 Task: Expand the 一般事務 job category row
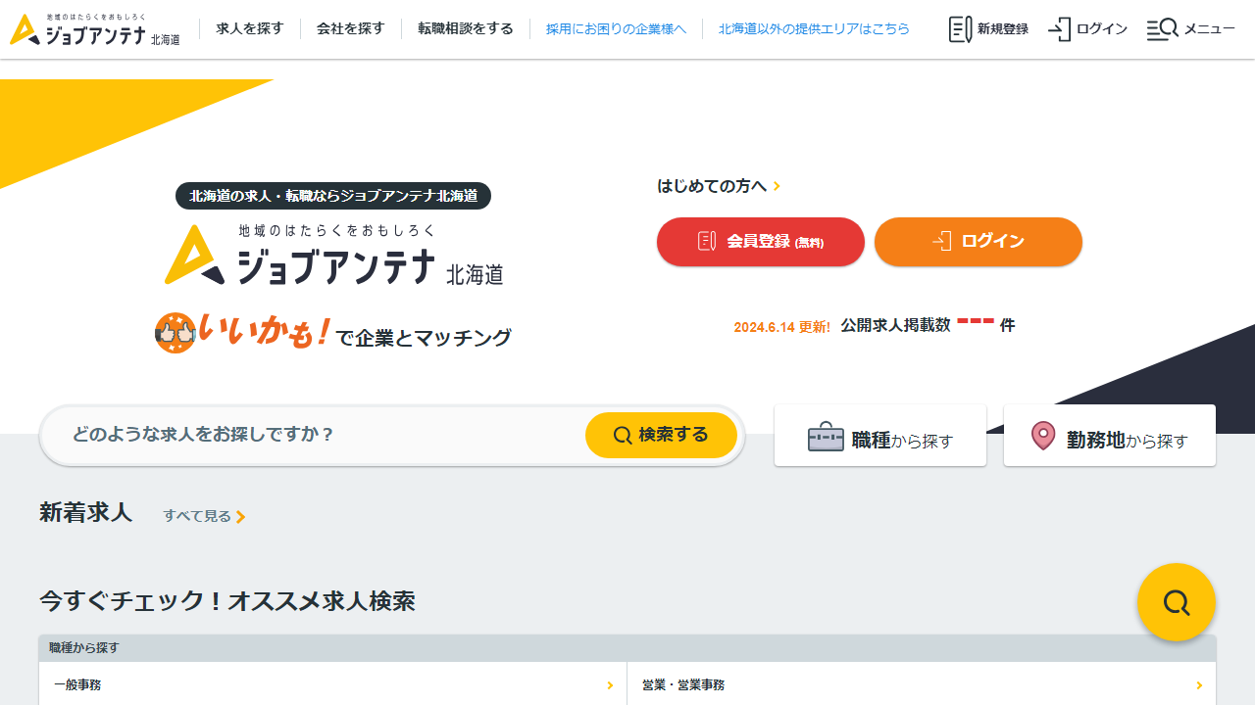point(332,685)
